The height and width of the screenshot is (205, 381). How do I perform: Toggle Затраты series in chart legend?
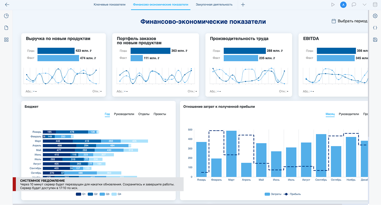point(273,194)
